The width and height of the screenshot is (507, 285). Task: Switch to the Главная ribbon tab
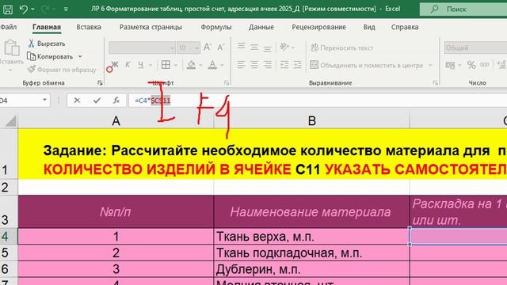[47, 27]
